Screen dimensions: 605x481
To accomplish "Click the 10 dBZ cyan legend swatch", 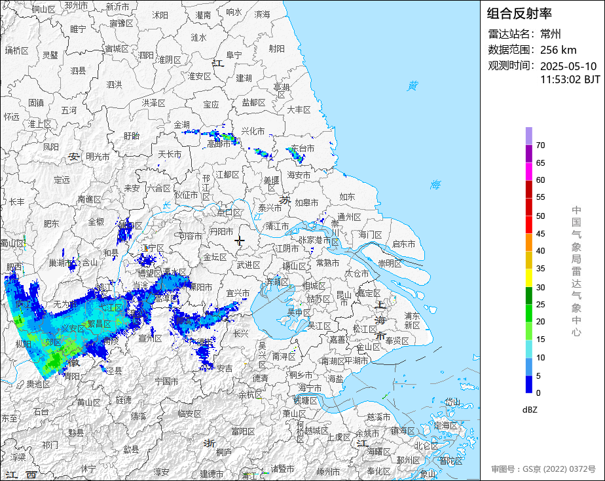I will [x=528, y=349].
